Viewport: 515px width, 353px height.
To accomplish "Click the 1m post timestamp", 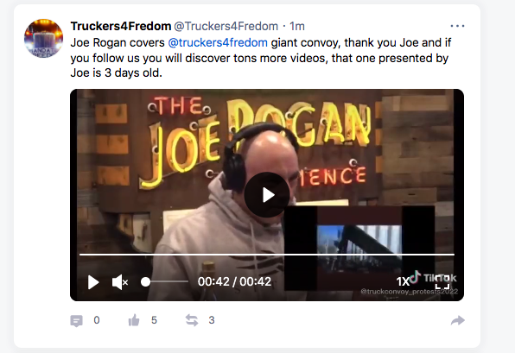I will coord(297,26).
